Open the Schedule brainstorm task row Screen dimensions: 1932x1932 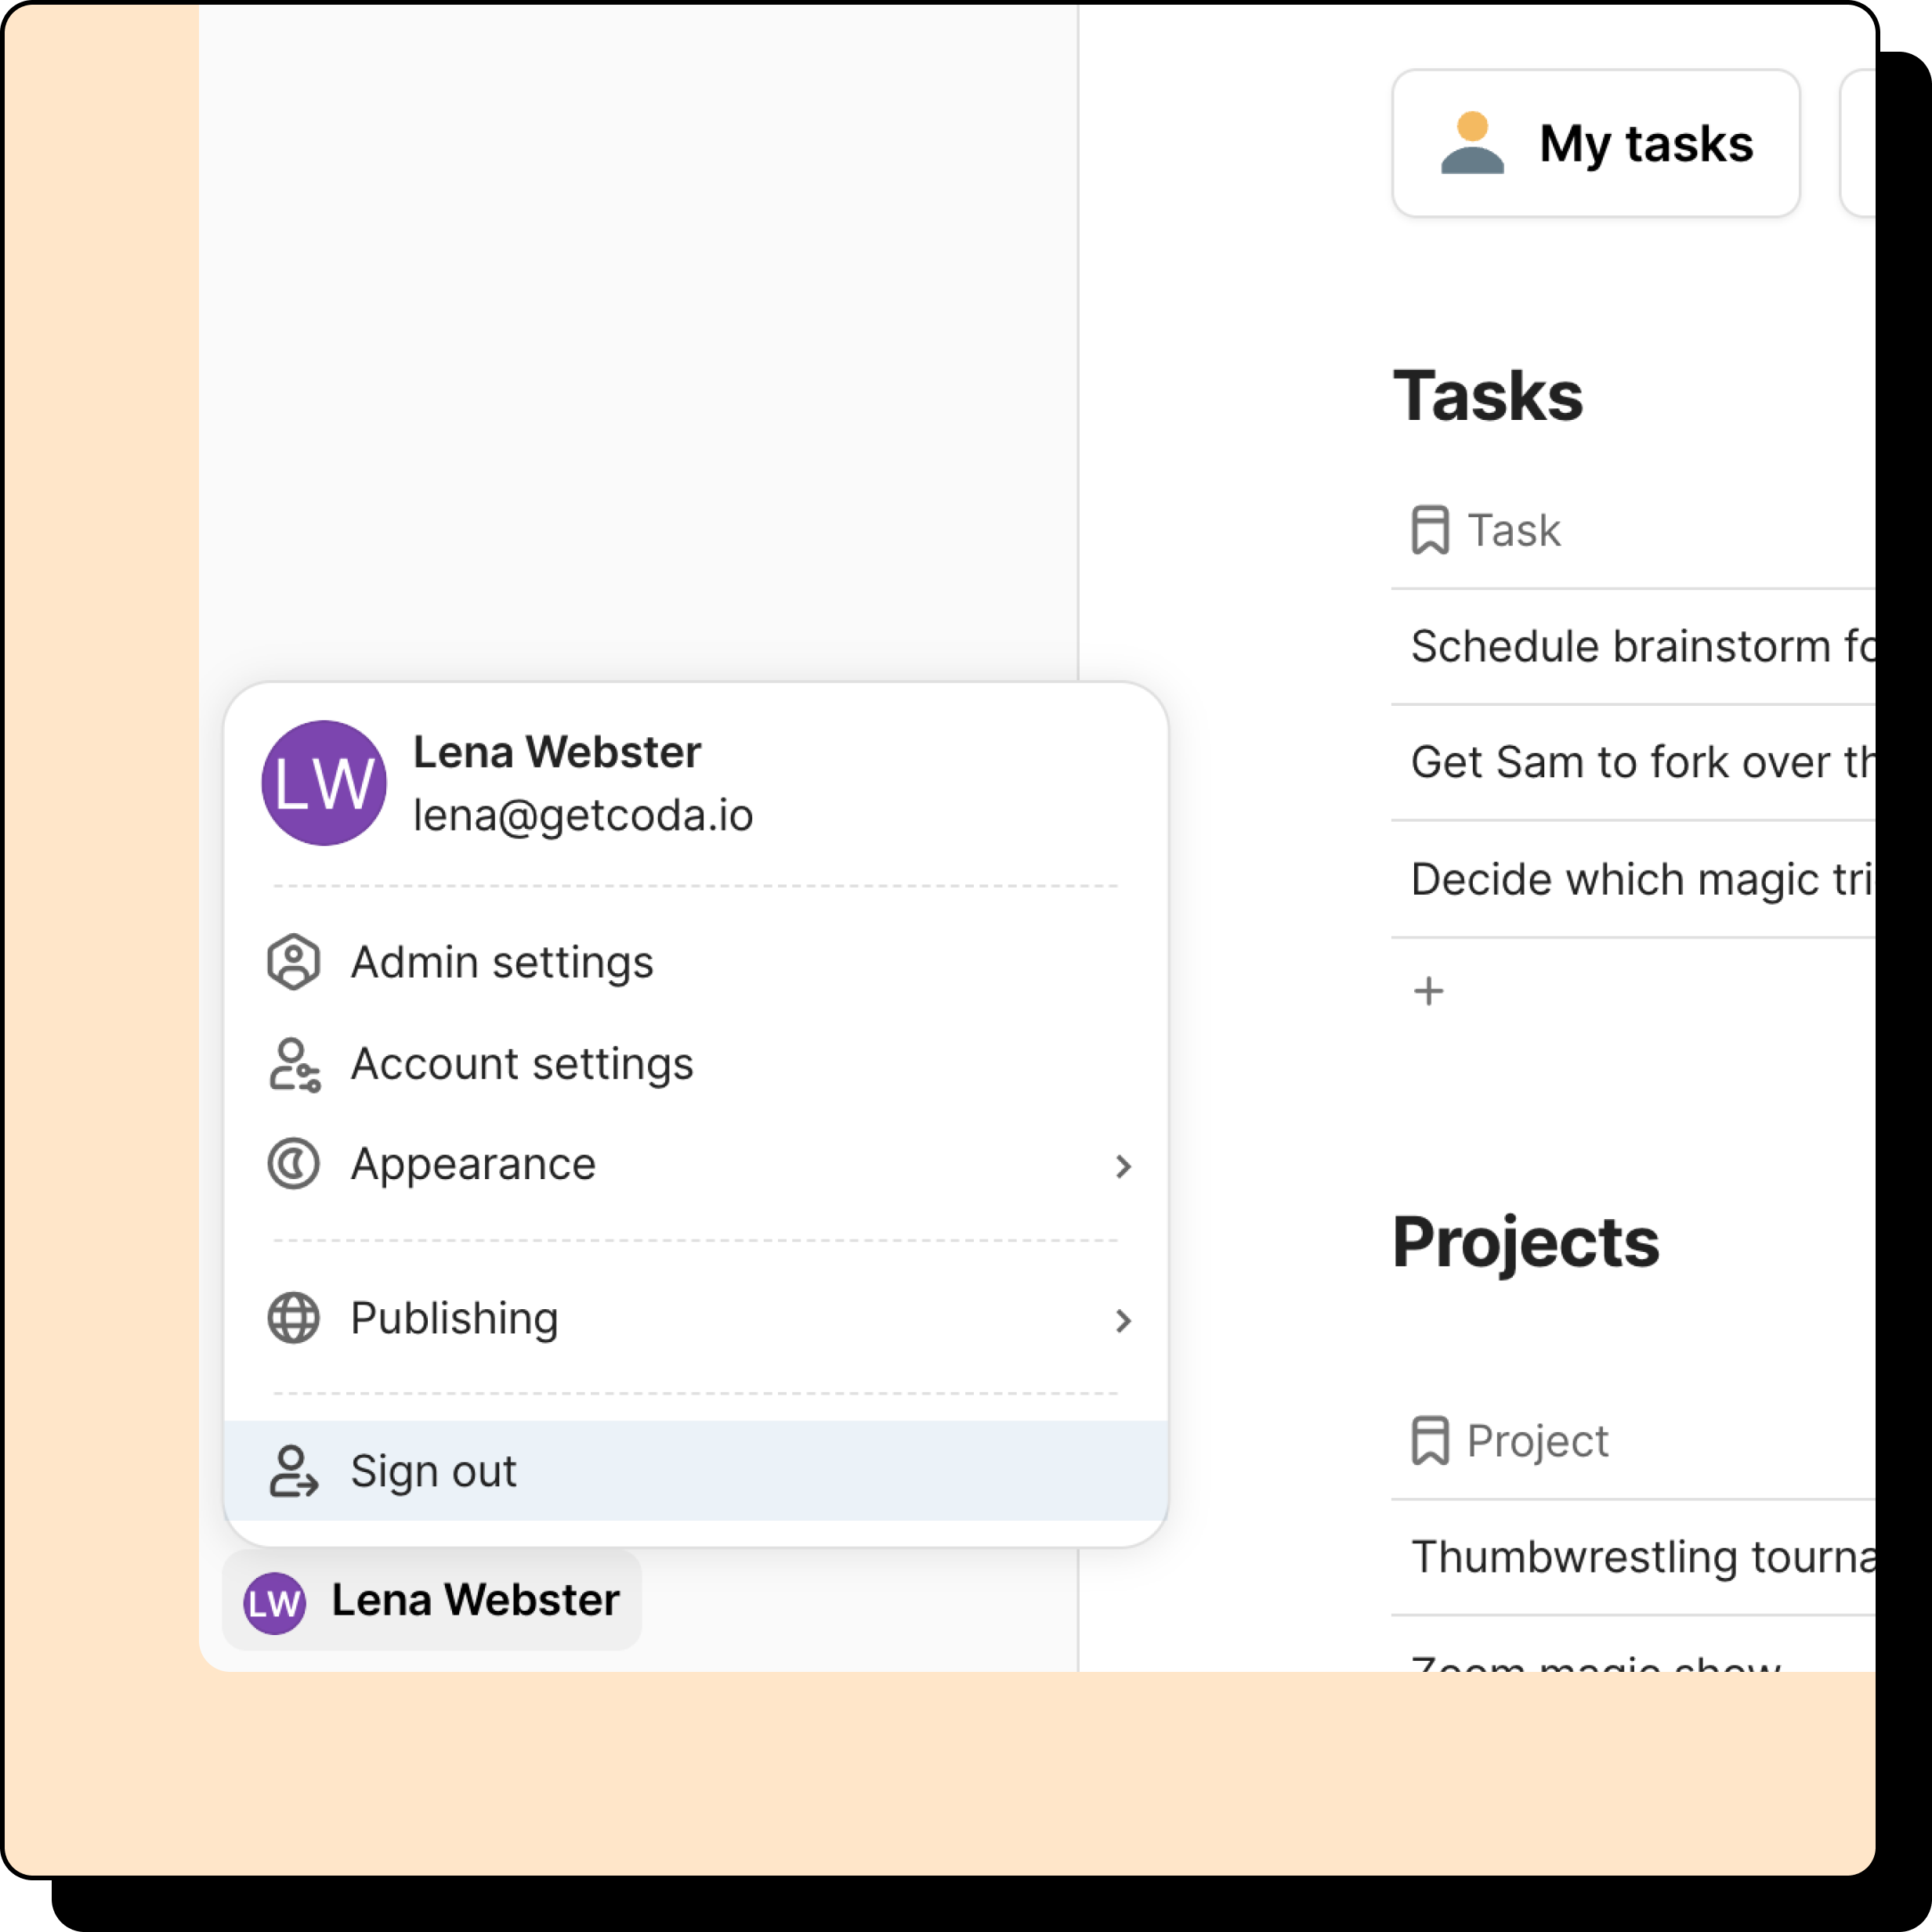[1640, 647]
